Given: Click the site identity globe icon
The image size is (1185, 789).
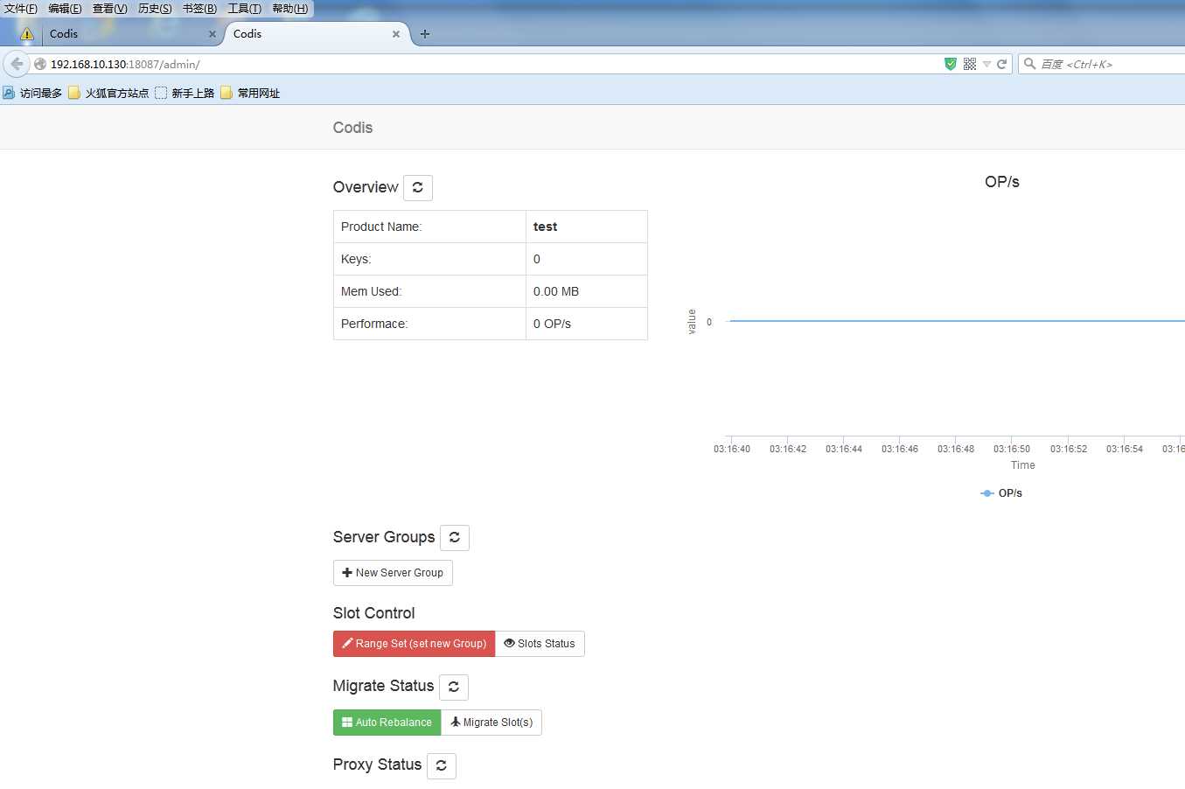Looking at the screenshot, I should coord(40,64).
